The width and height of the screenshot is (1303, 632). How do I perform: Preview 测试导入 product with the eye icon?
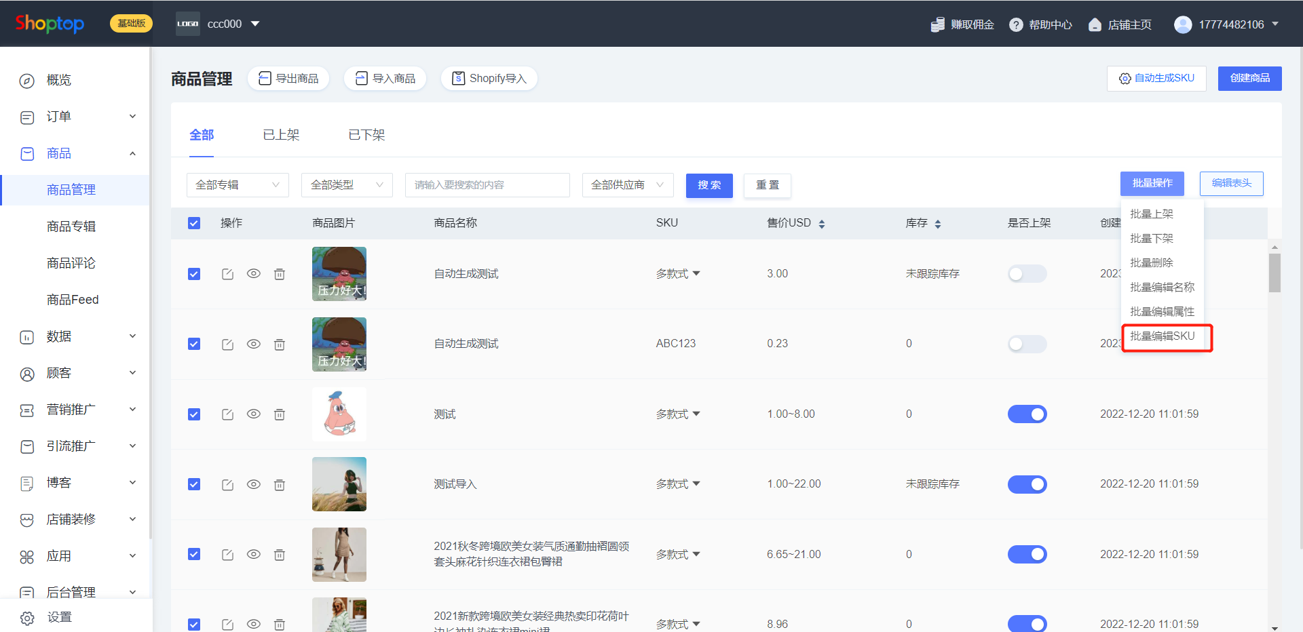tap(253, 484)
